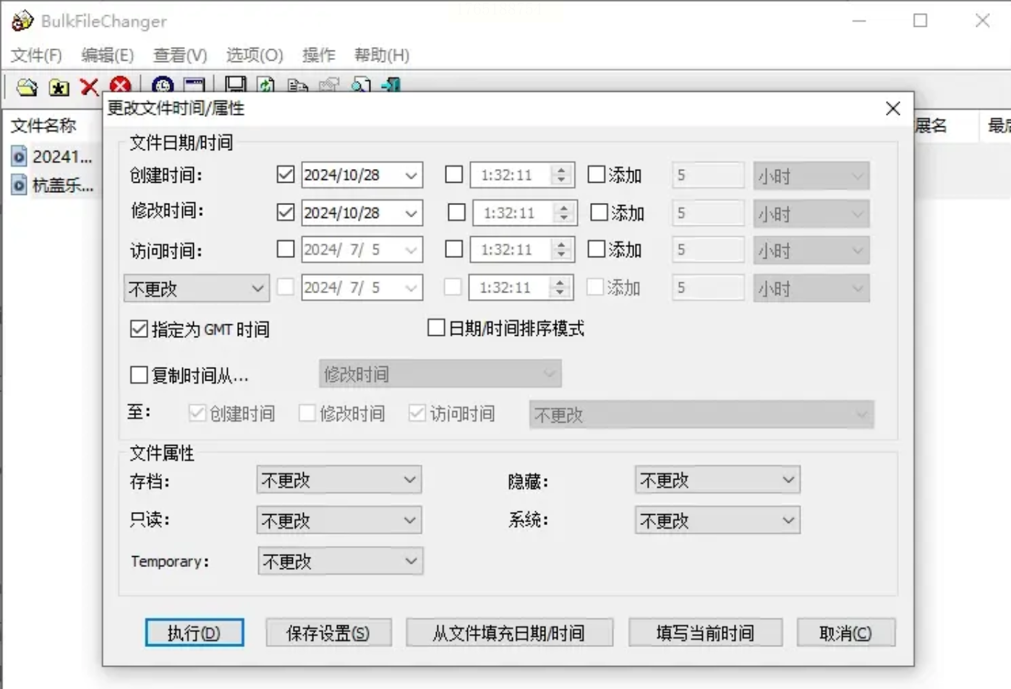Enable the 访问时间 date checkbox
This screenshot has height=689, width=1011.
pos(286,249)
